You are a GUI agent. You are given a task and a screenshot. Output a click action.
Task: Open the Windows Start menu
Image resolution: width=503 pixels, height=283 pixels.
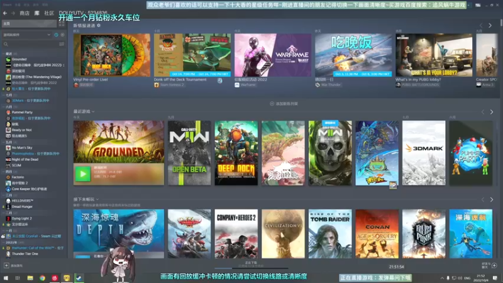pyautogui.click(x=6, y=278)
